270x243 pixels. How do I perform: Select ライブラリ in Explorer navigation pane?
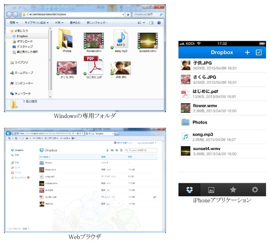tap(19, 62)
